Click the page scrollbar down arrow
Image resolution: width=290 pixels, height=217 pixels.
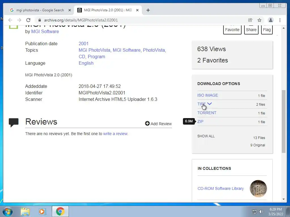tap(283, 199)
